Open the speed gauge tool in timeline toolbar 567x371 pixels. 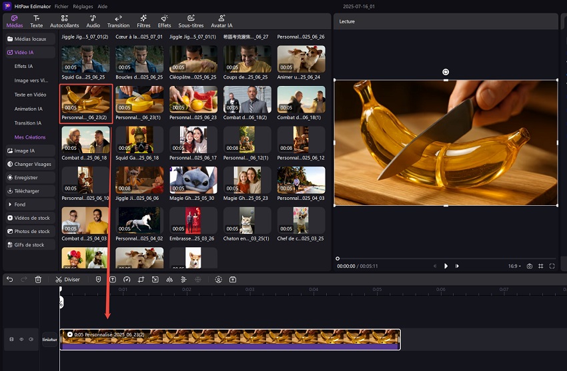coord(127,280)
